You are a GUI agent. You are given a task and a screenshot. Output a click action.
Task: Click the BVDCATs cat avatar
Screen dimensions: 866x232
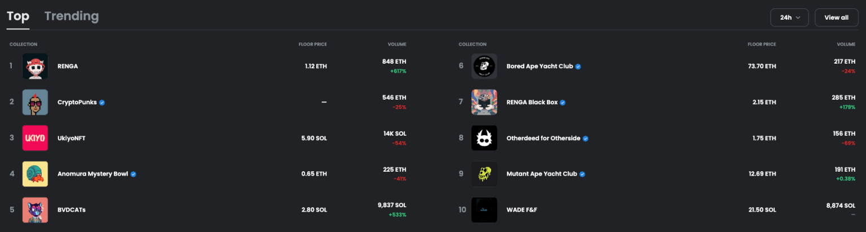[x=35, y=210]
